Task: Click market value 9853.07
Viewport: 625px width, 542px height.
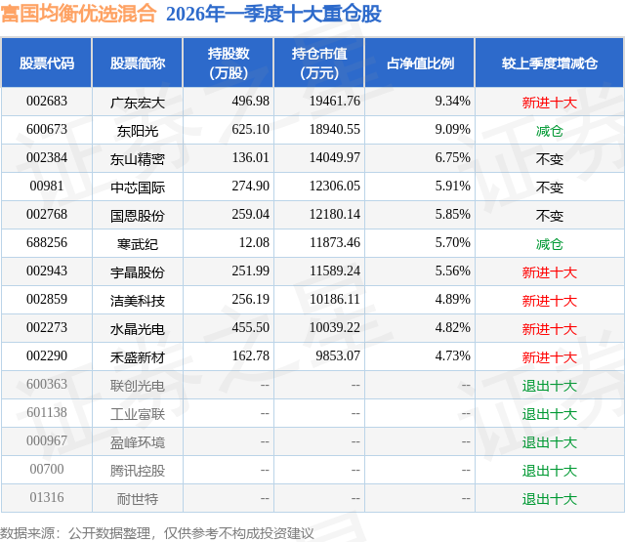Action: coord(338,355)
